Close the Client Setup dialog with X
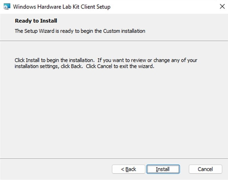 [x=222, y=7]
